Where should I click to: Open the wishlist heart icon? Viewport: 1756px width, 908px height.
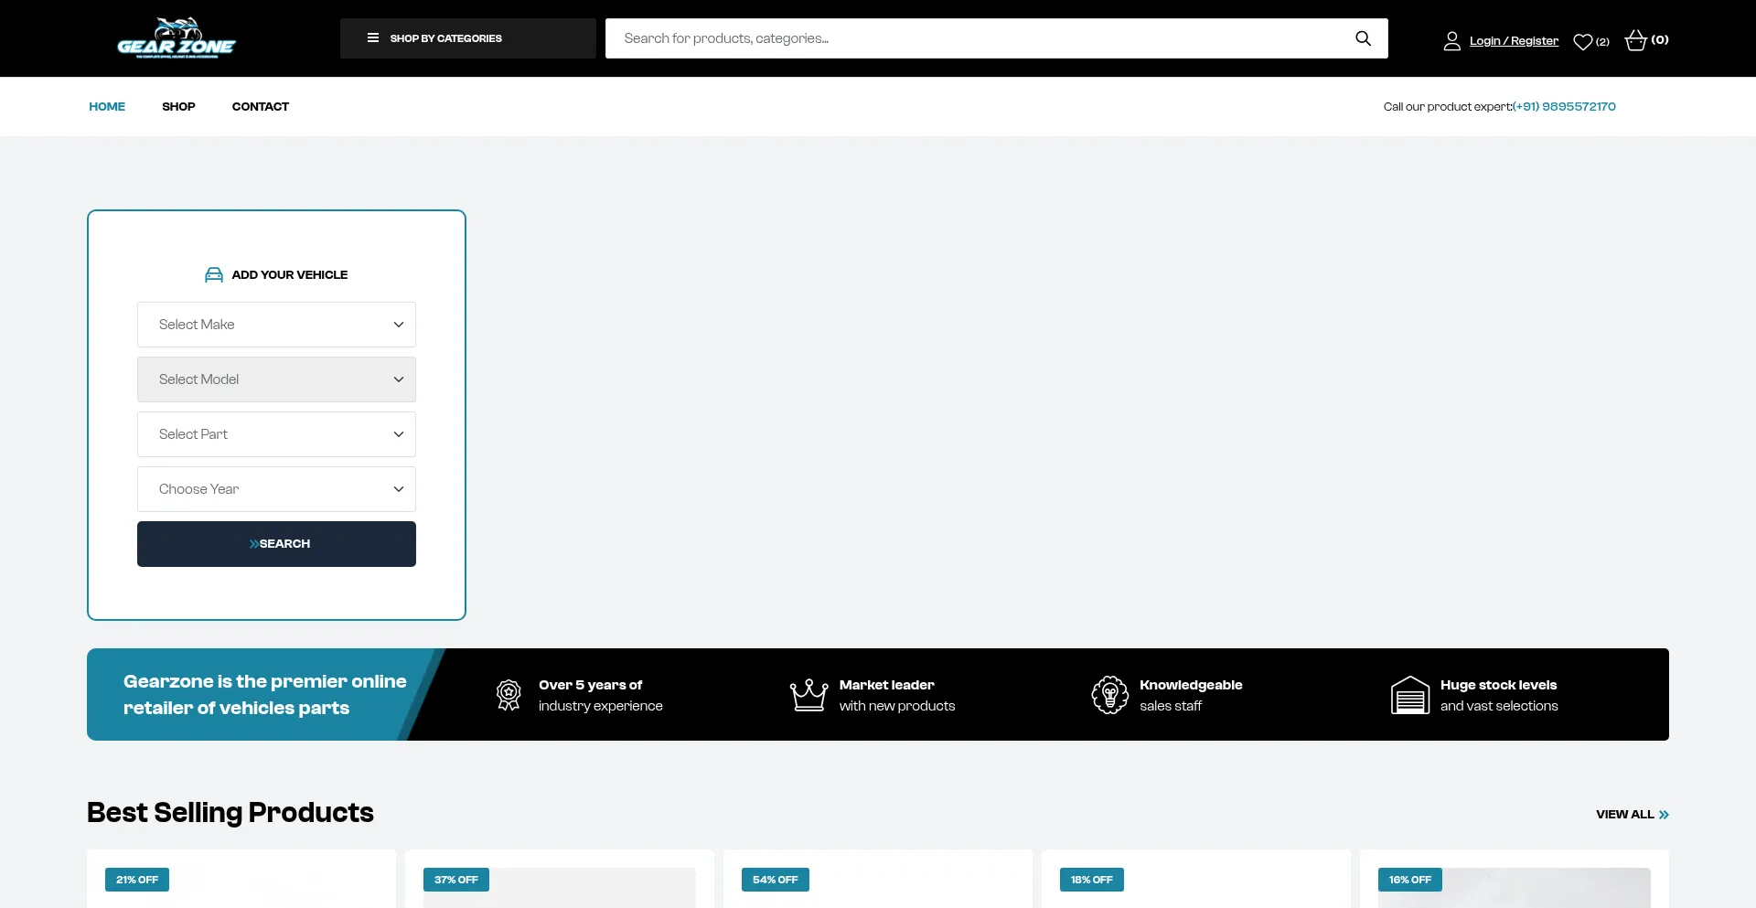click(1582, 41)
